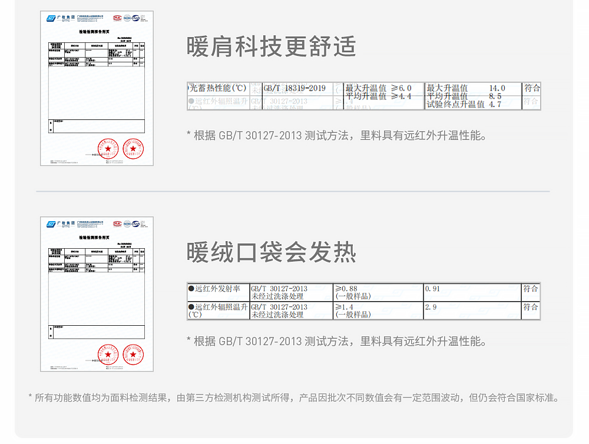The image size is (589, 444).
Task: Select the GB/T 18319-2019 standard cell
Action: (x=294, y=88)
